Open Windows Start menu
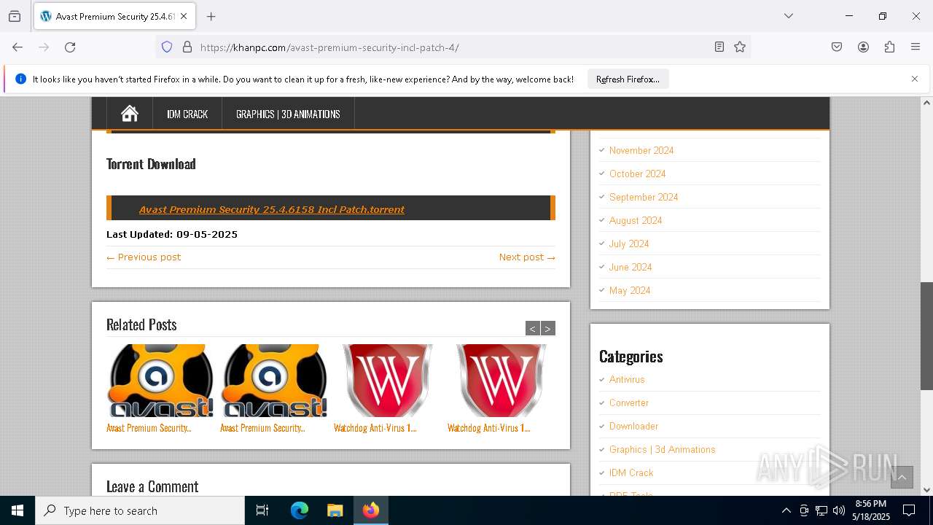 coord(17,510)
